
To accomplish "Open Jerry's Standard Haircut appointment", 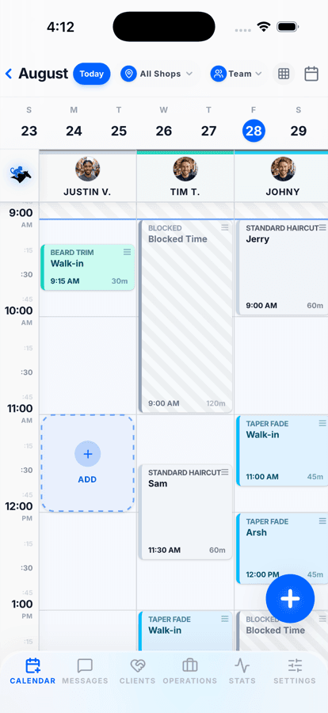I will tap(282, 268).
